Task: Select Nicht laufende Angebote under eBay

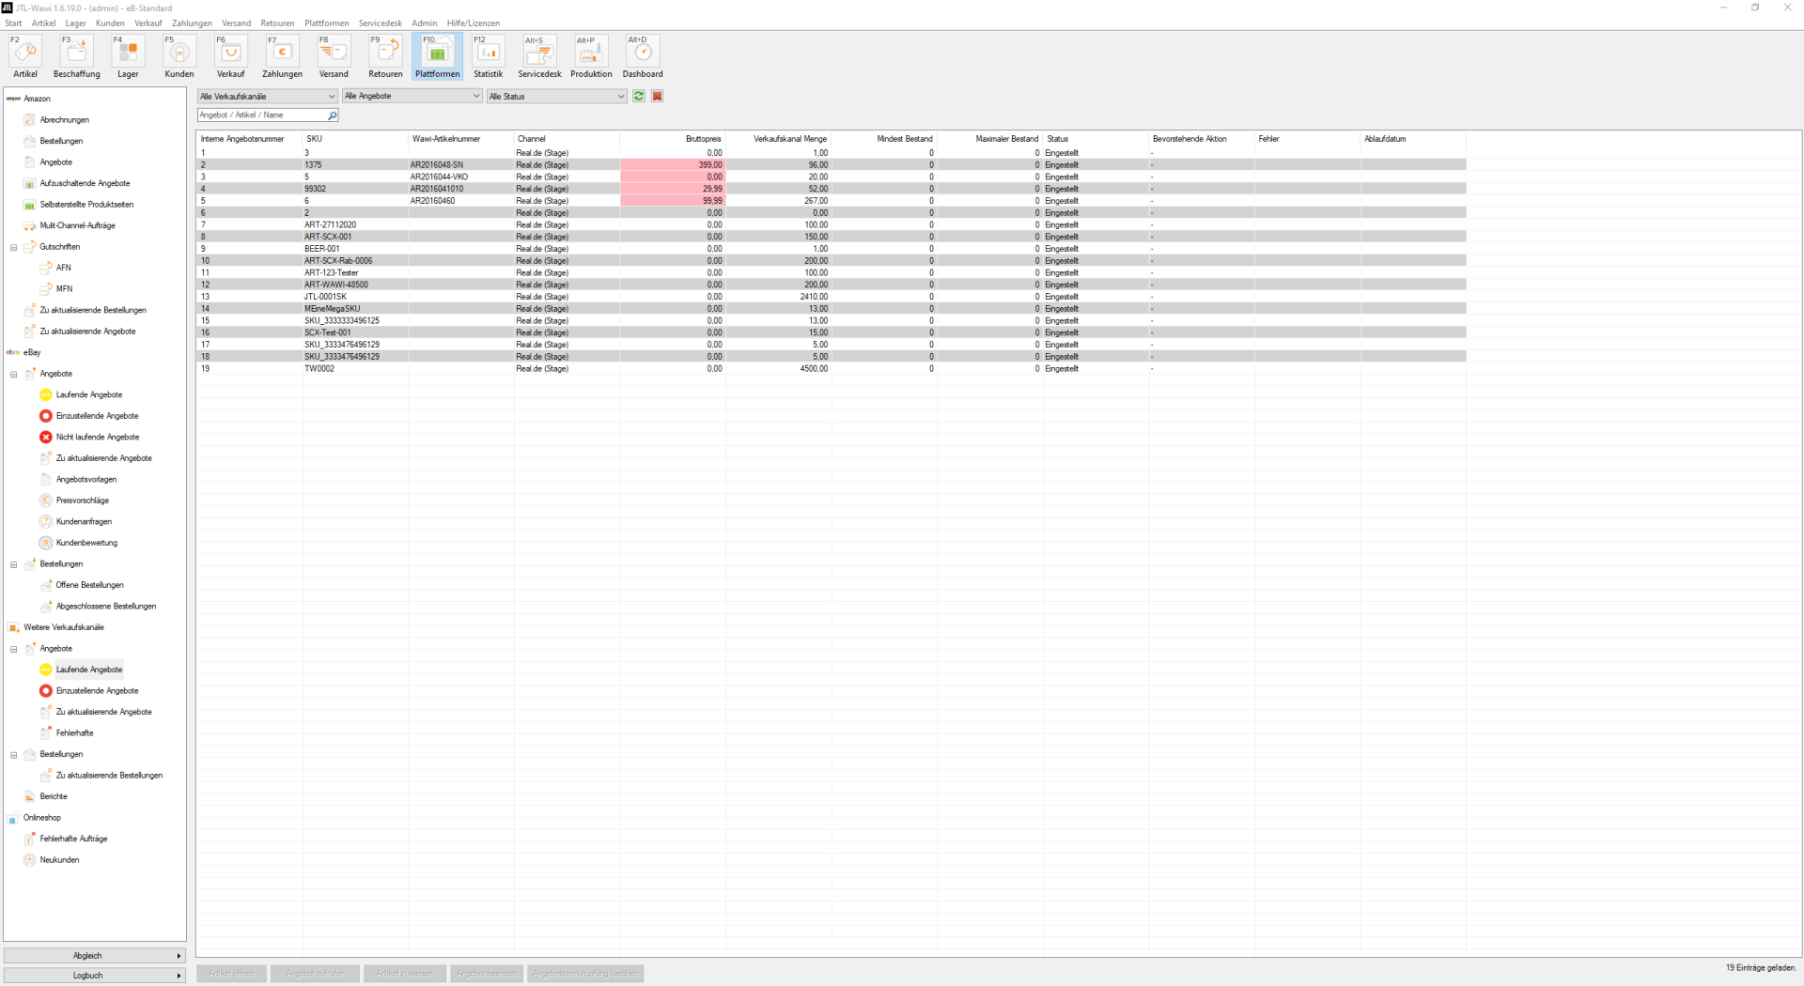Action: point(97,438)
